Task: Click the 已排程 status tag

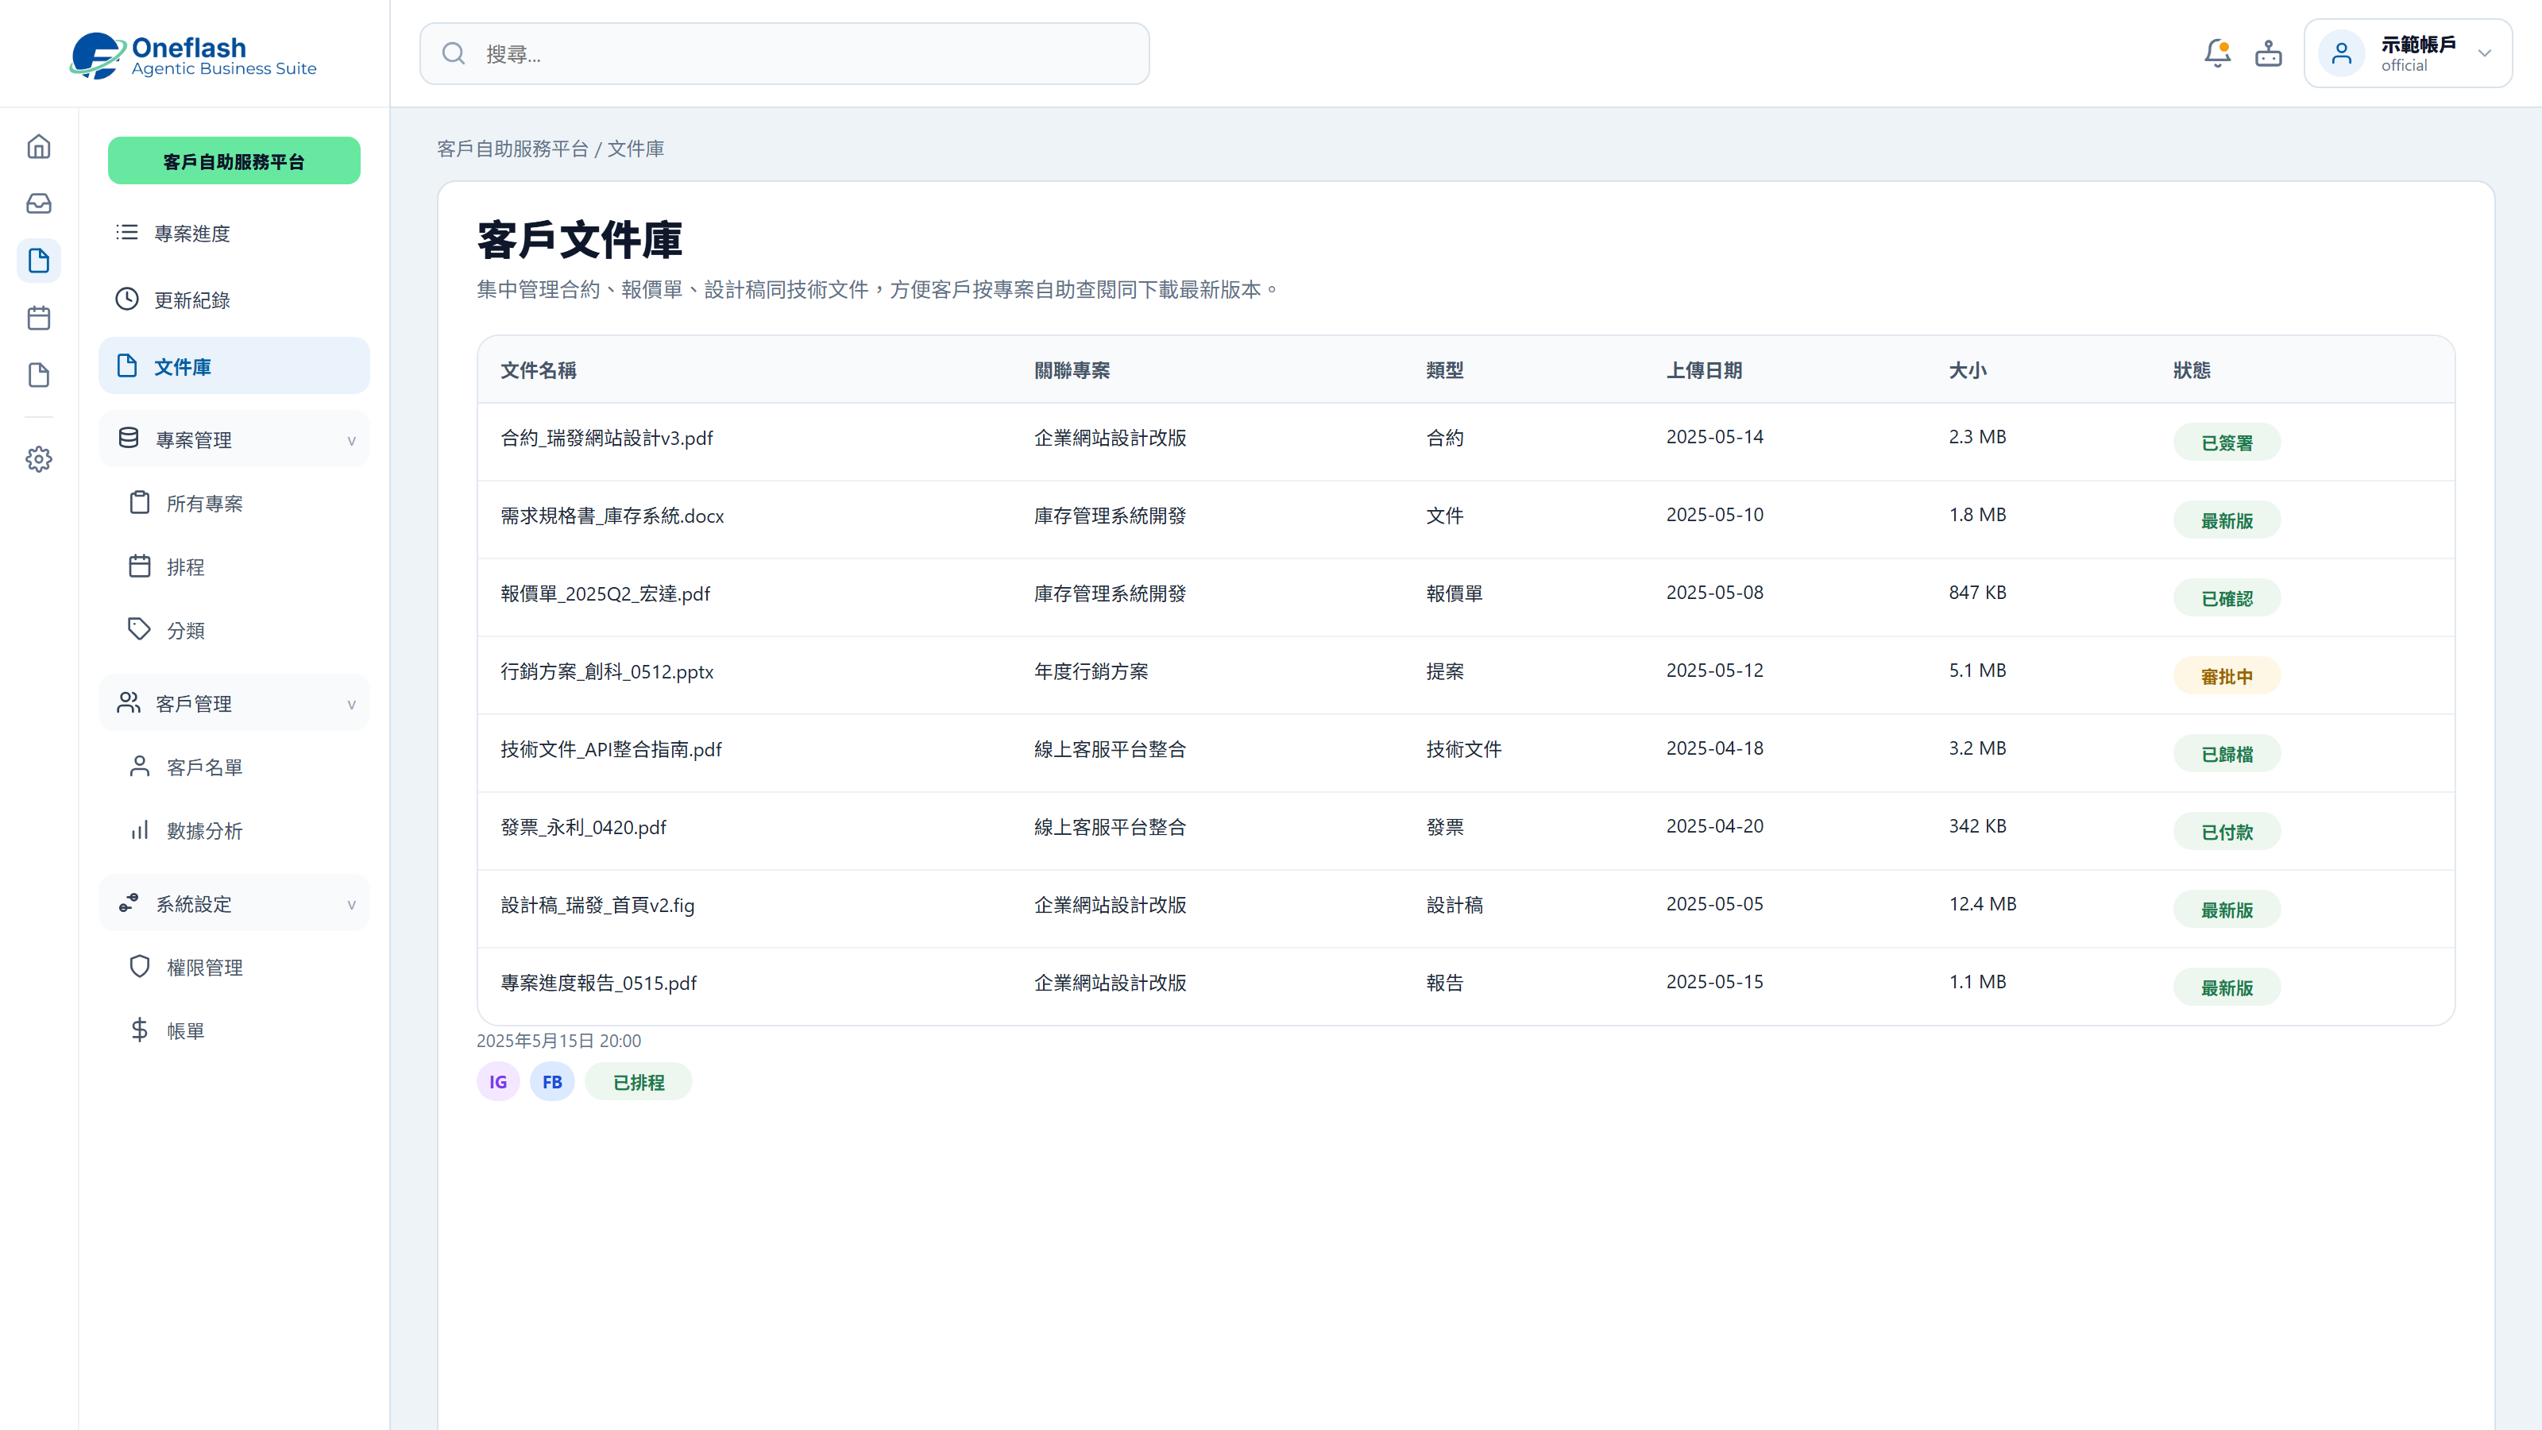Action: pos(639,1081)
